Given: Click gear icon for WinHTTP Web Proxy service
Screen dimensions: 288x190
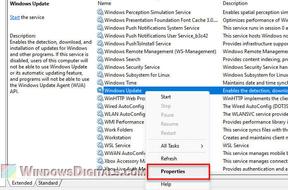Looking at the screenshot, I should 100,99.
